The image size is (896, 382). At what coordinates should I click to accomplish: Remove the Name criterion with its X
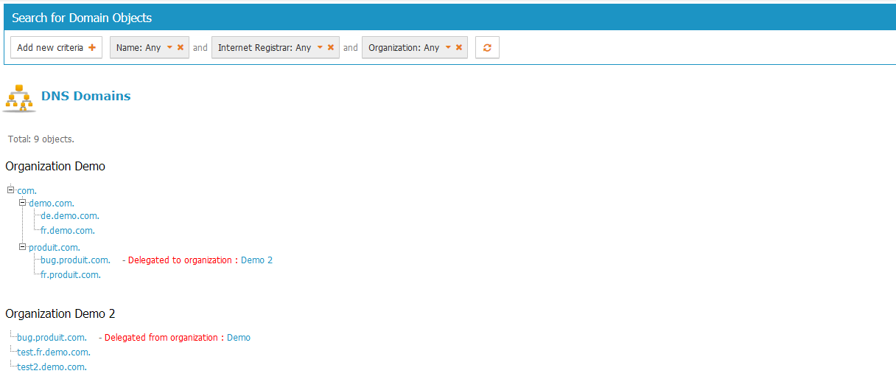click(x=181, y=47)
